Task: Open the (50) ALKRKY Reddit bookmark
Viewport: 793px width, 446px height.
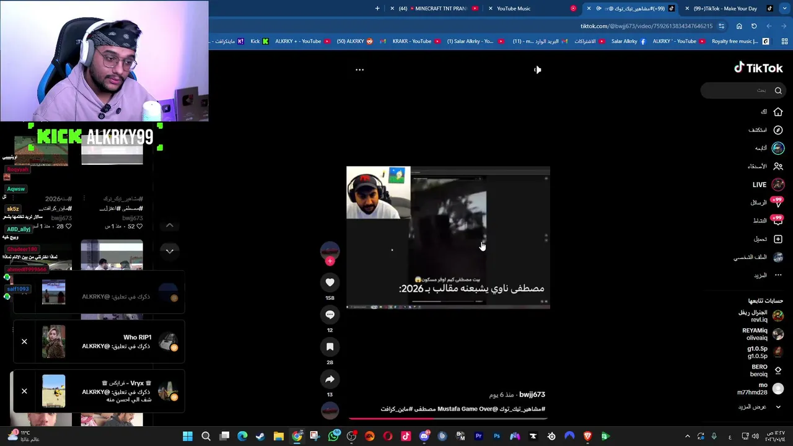Action: coord(354,42)
